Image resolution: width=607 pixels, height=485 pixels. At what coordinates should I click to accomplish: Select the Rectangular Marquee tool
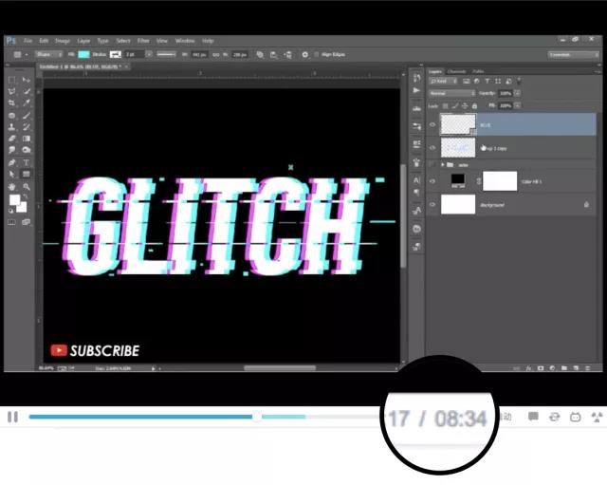pyautogui.click(x=12, y=80)
